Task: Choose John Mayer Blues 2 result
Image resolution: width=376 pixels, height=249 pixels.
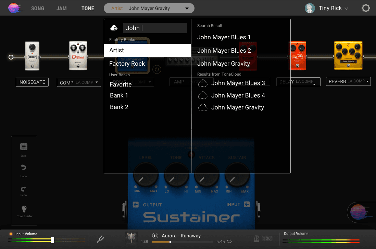Action: pos(224,51)
